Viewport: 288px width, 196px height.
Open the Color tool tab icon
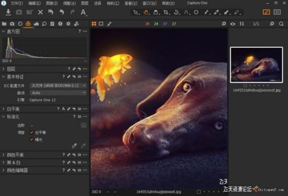click(x=28, y=23)
